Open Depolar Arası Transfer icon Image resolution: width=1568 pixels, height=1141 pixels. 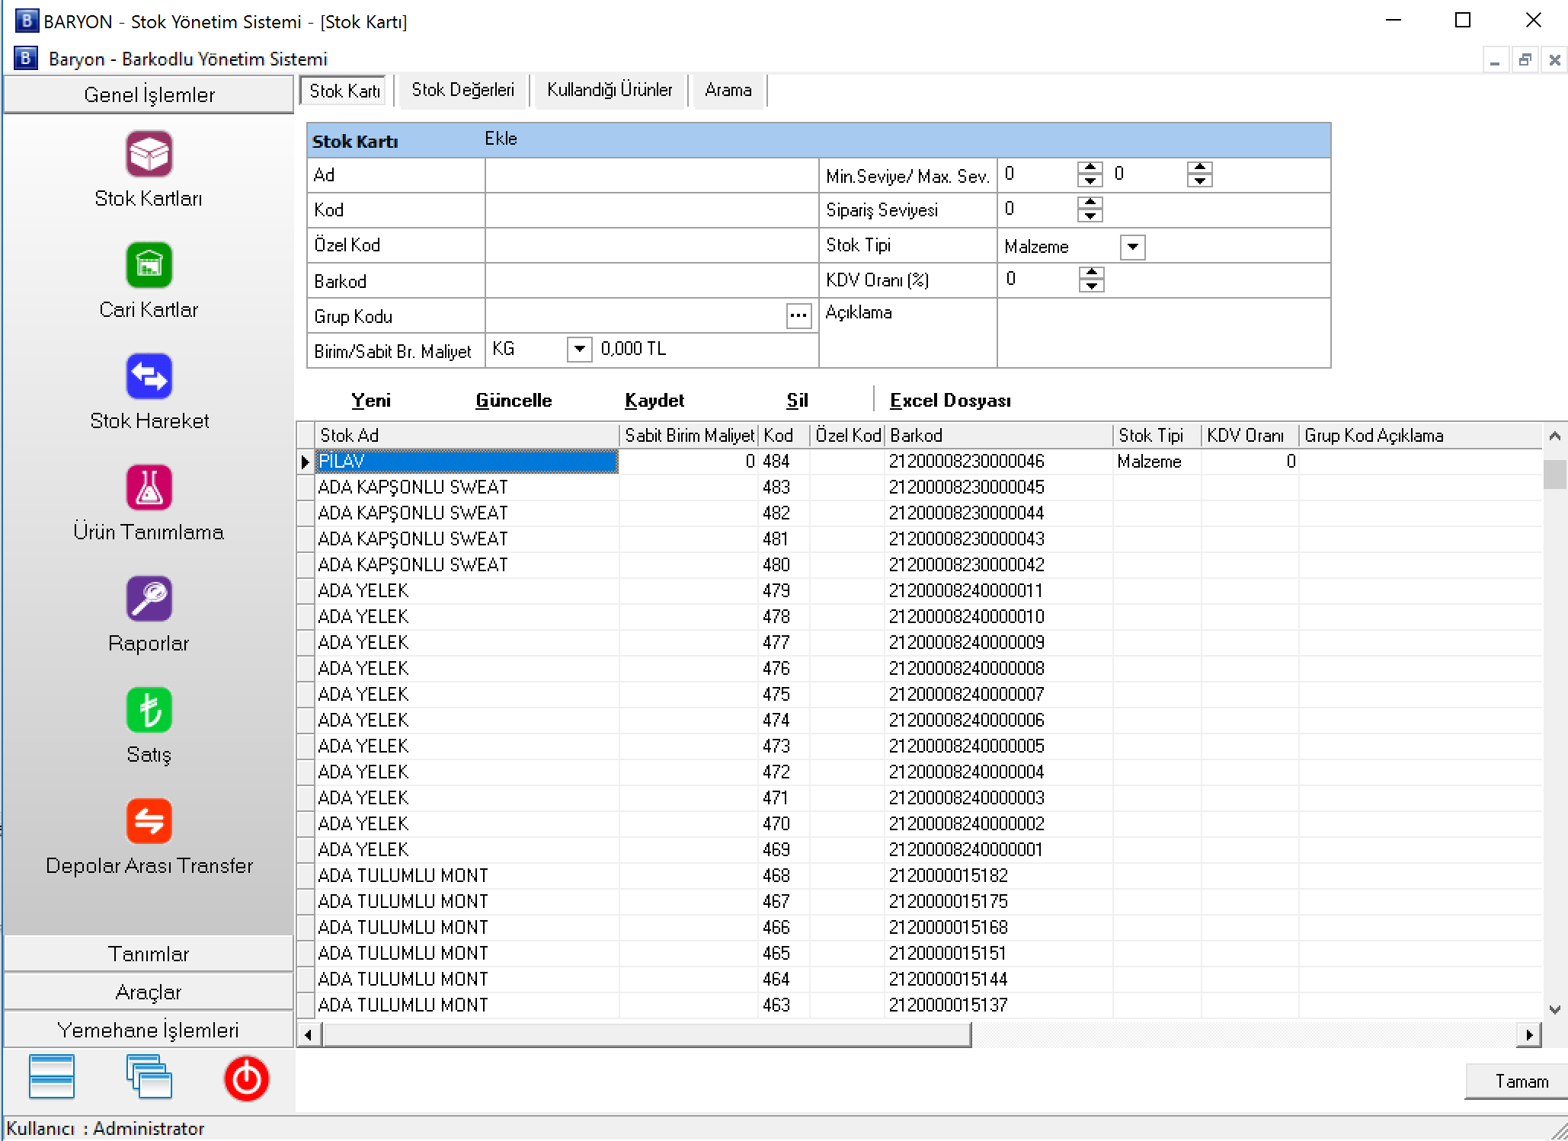pyautogui.click(x=149, y=821)
